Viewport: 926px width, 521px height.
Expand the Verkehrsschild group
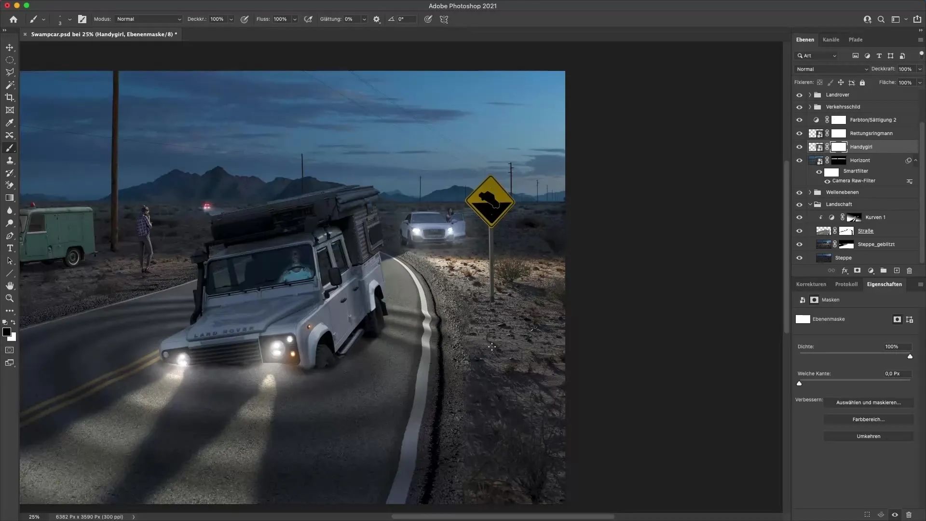(809, 107)
